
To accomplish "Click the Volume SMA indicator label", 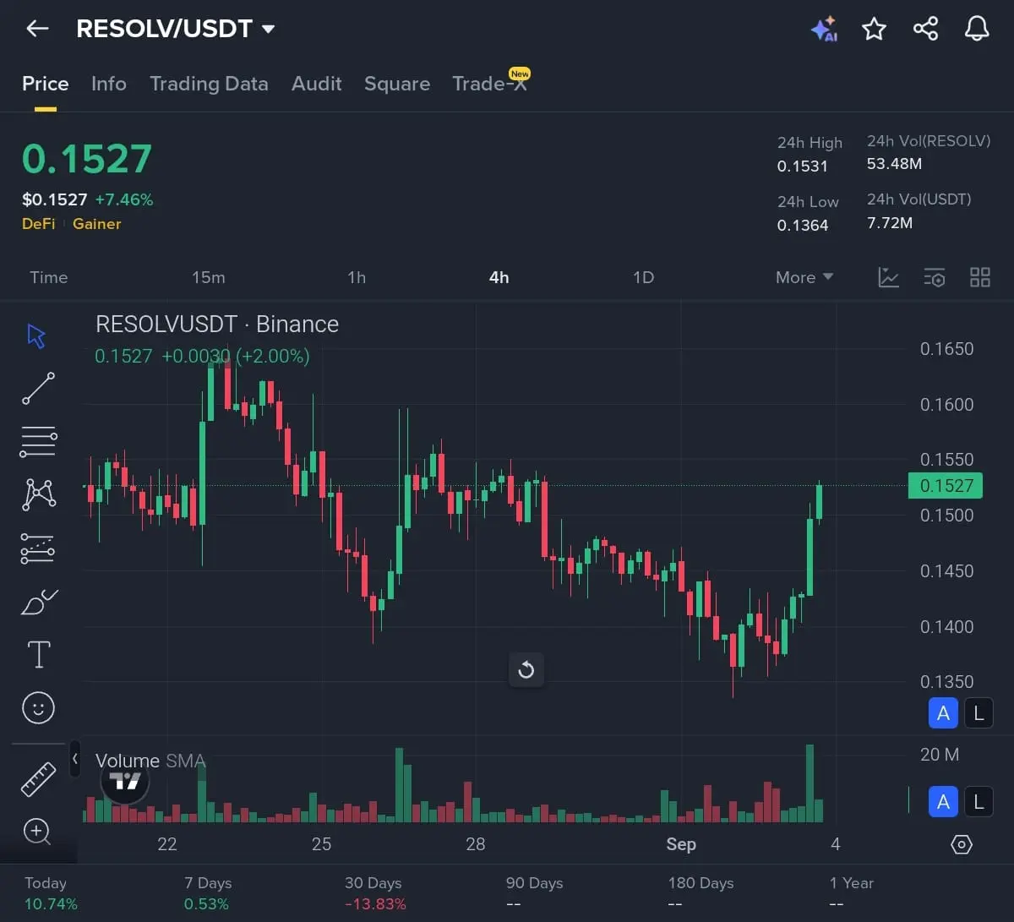I will pos(150,761).
